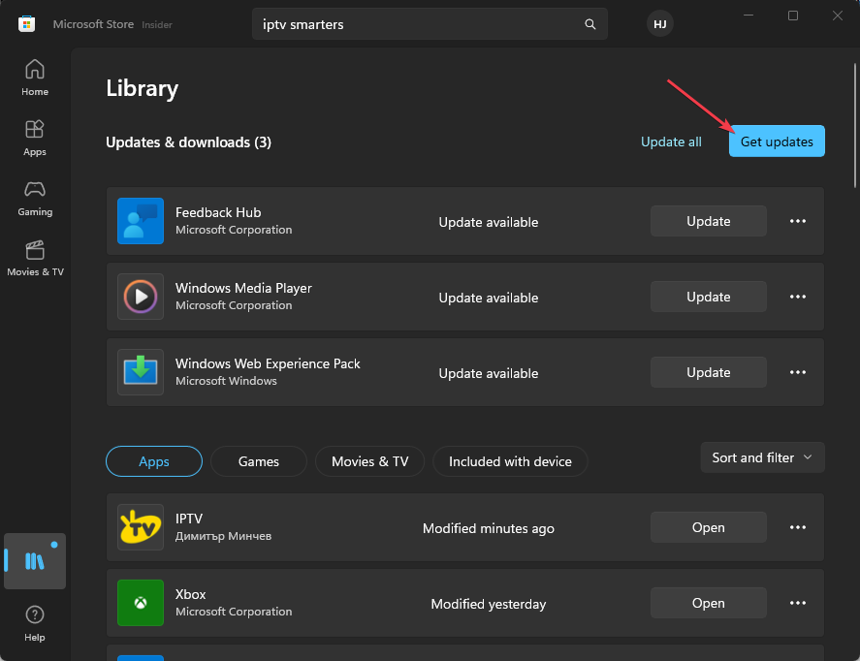Open the HJ profile account menu

660,24
